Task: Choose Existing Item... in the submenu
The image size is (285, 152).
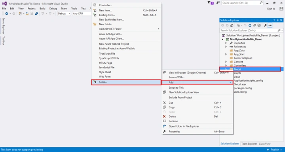Action: [x=127, y=15]
